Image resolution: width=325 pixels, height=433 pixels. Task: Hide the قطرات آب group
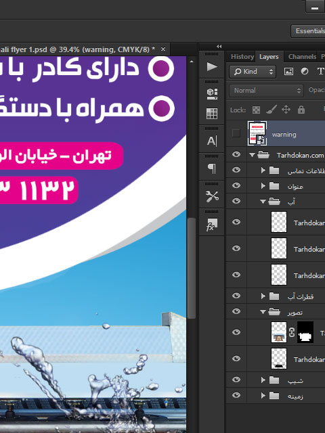(236, 296)
